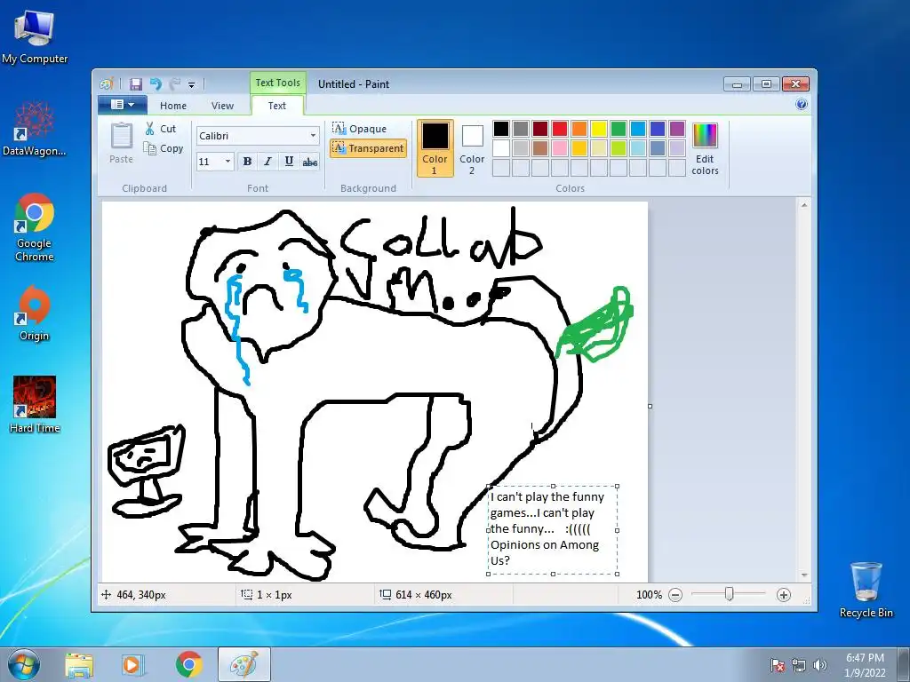The width and height of the screenshot is (910, 682).
Task: Pick the pink color swatch
Action: tap(560, 148)
